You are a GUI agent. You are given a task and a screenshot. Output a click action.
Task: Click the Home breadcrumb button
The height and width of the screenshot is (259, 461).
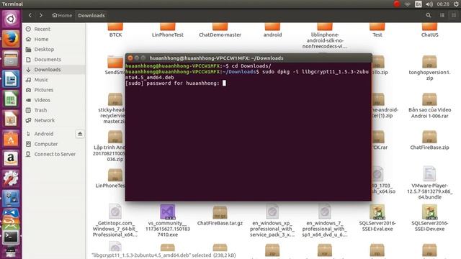tap(62, 15)
